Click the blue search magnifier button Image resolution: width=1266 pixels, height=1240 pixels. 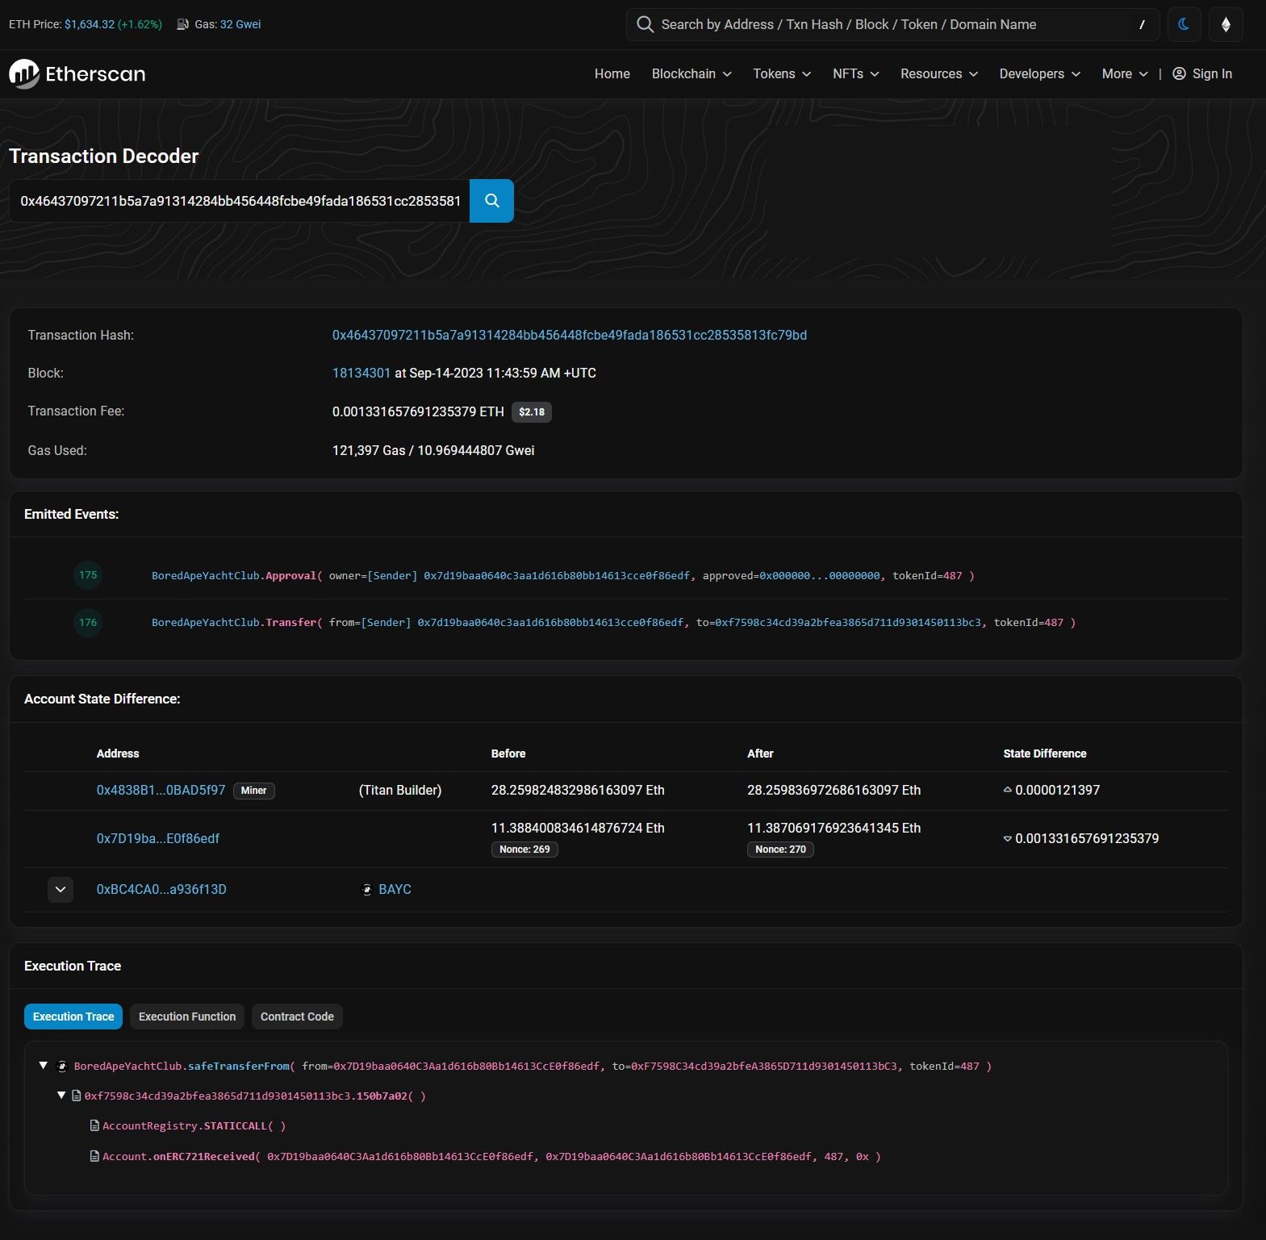click(x=491, y=201)
